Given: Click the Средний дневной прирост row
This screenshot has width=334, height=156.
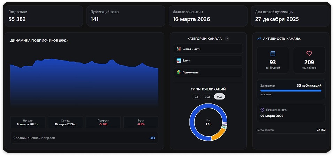Looking at the screenshot, I should pos(84,138).
